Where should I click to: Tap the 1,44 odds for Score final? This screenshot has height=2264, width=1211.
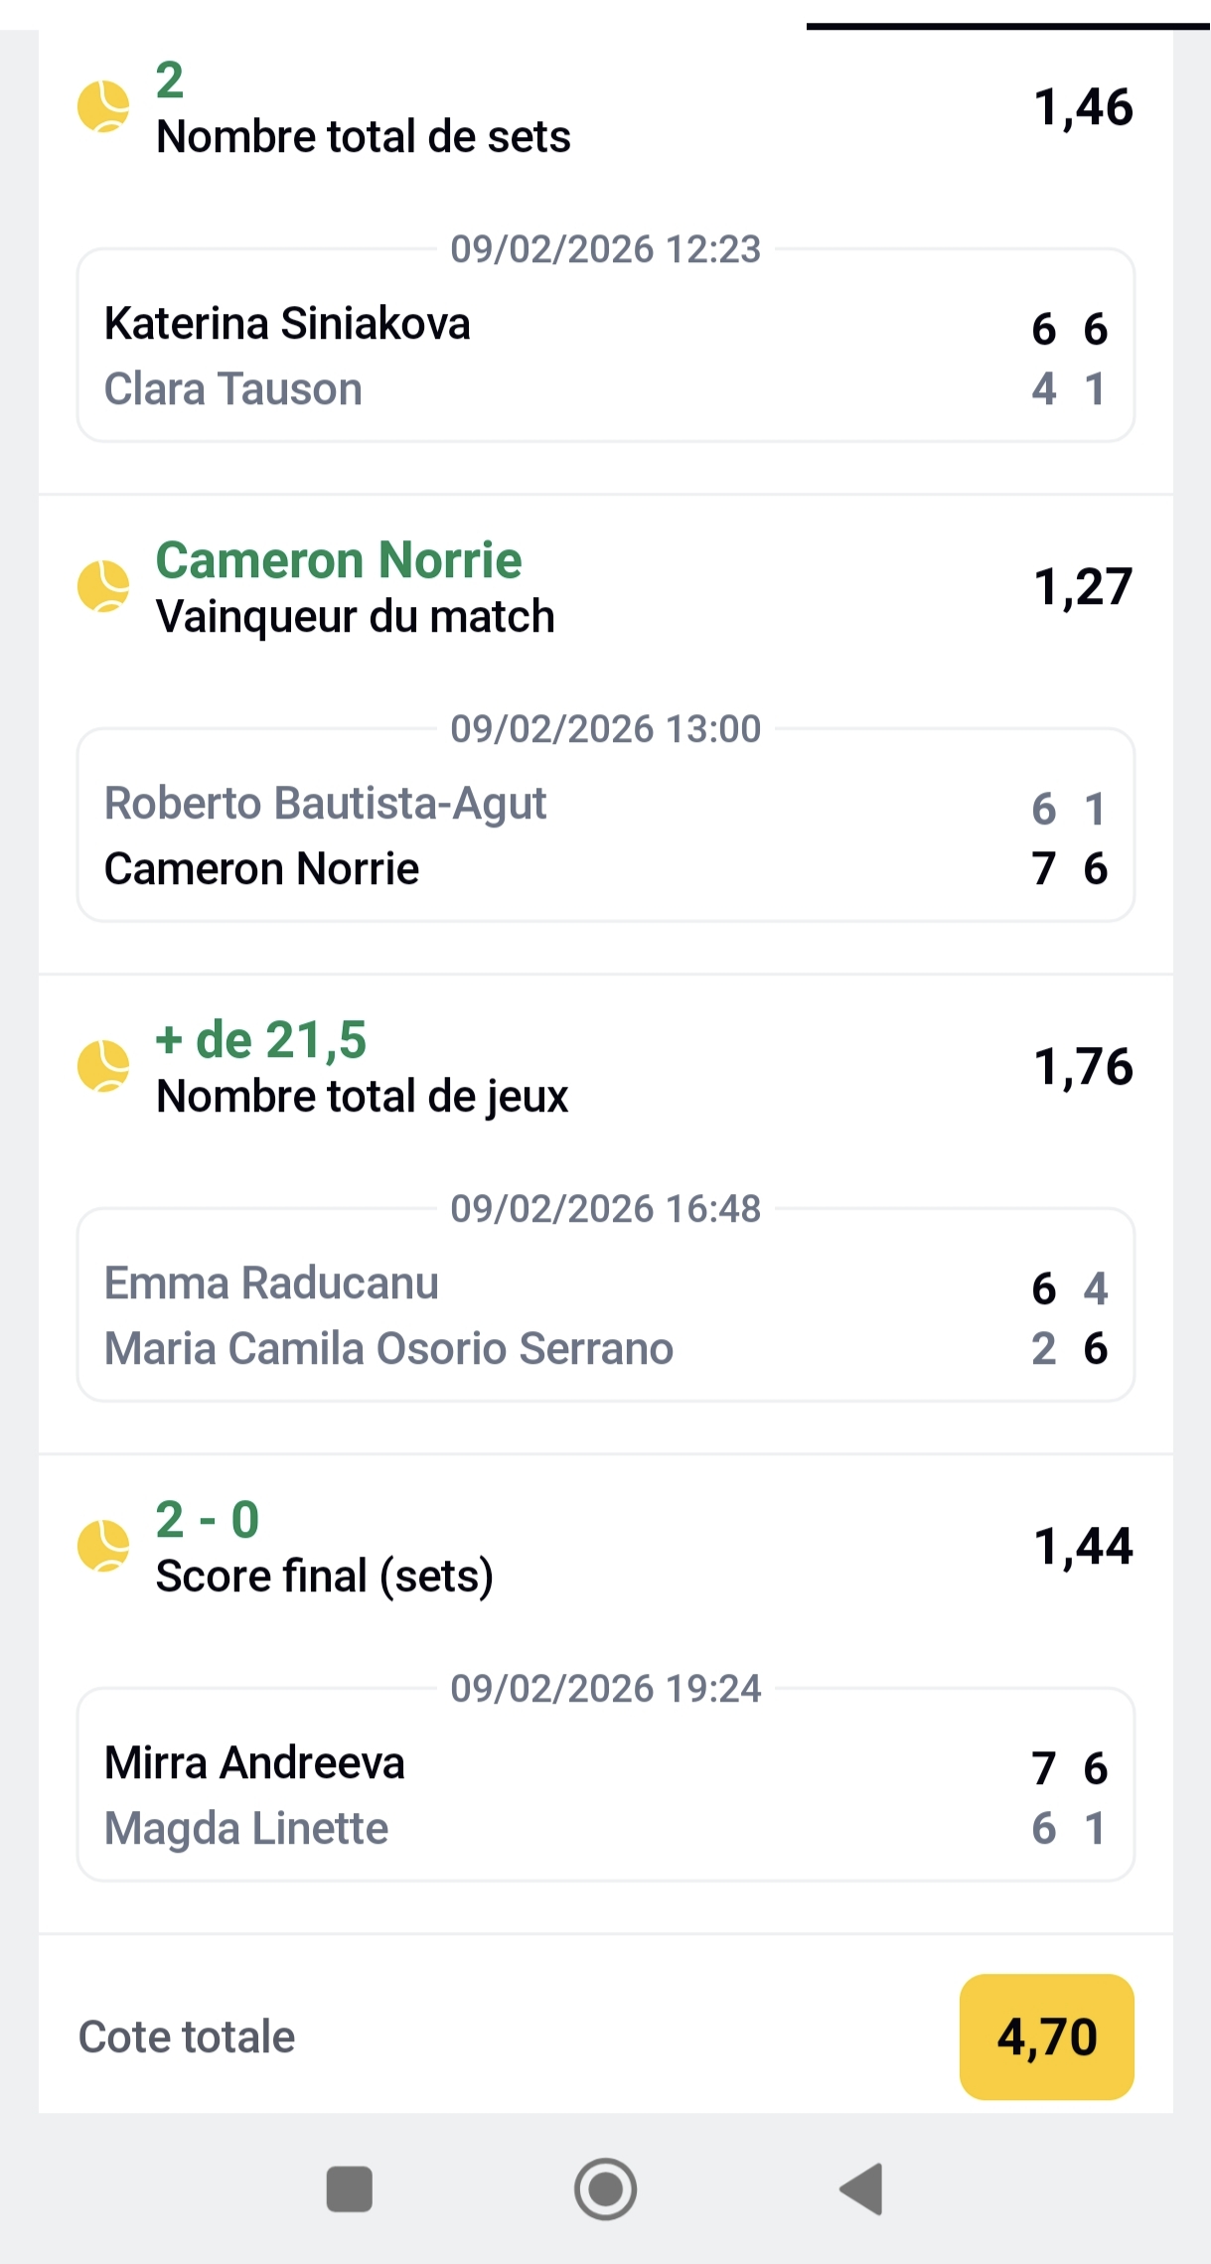coord(1083,1547)
